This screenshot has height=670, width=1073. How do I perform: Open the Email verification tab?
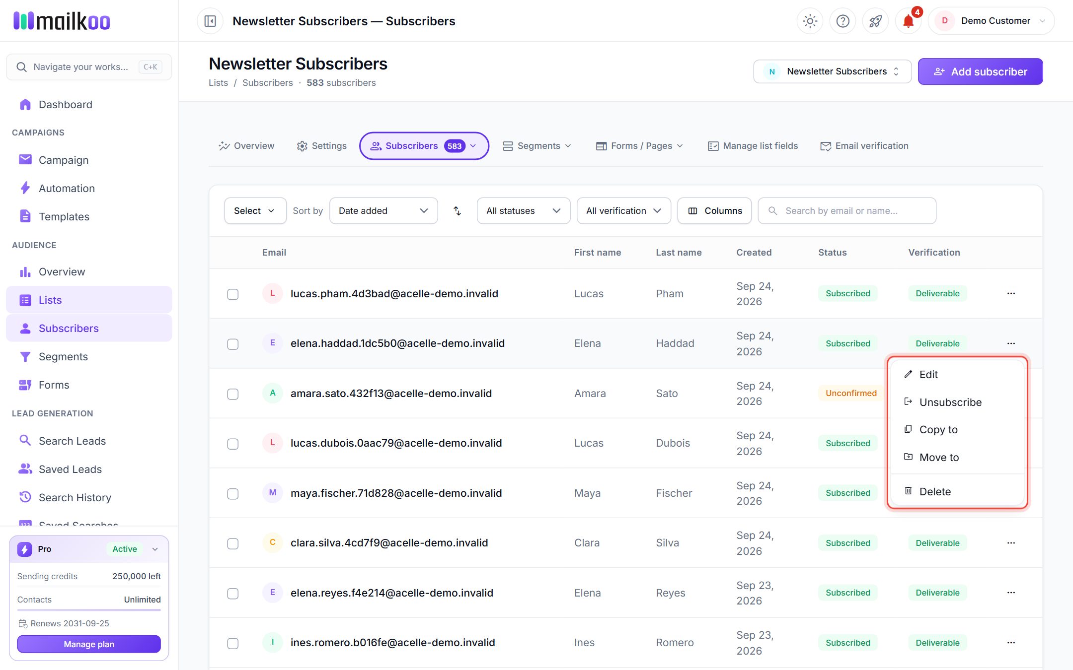tap(864, 146)
